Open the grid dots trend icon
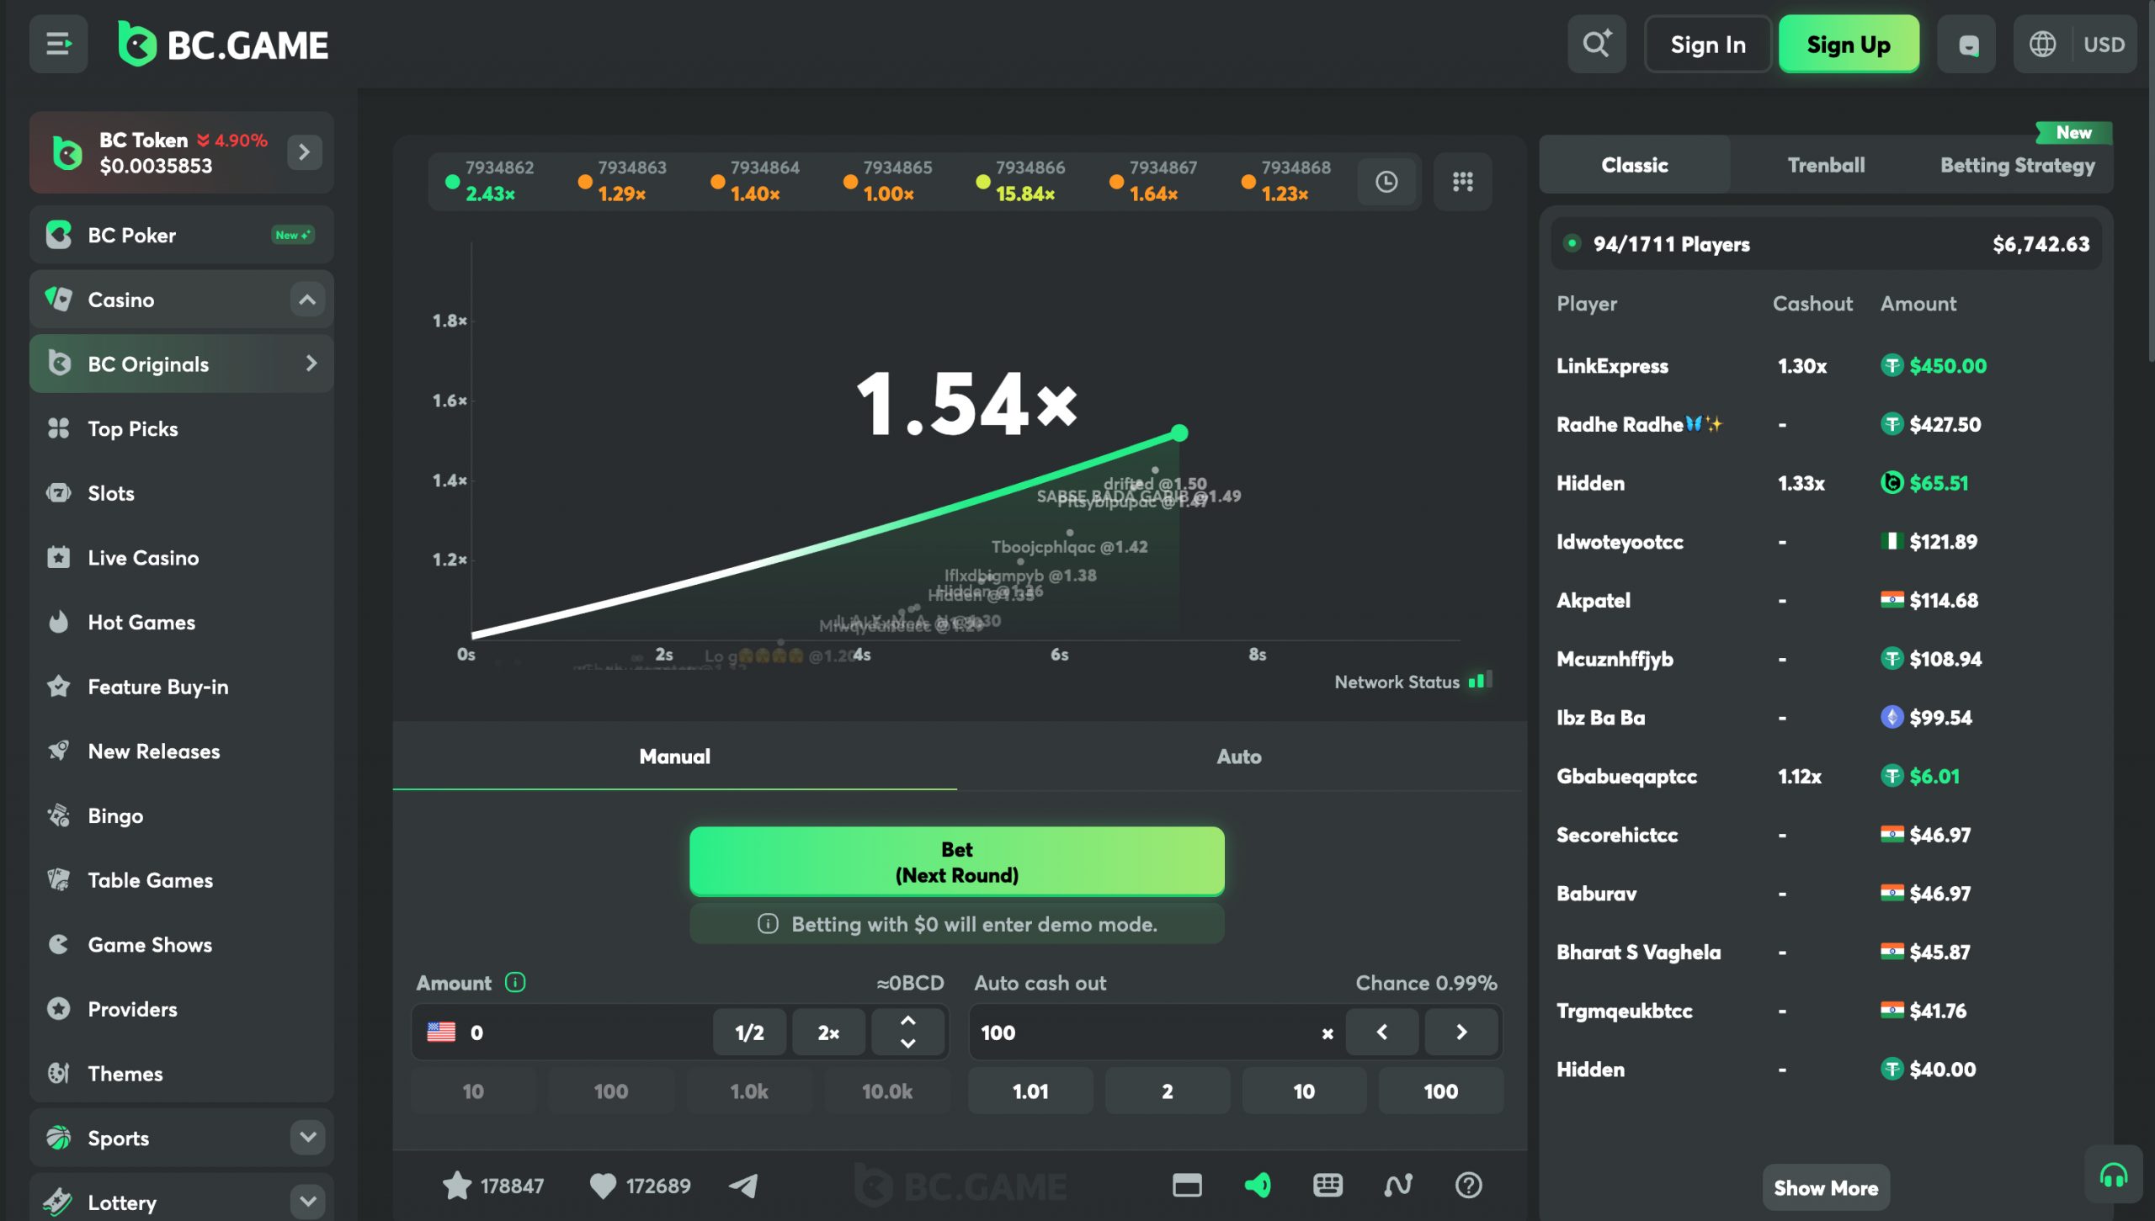Image resolution: width=2155 pixels, height=1221 pixels. click(1462, 181)
